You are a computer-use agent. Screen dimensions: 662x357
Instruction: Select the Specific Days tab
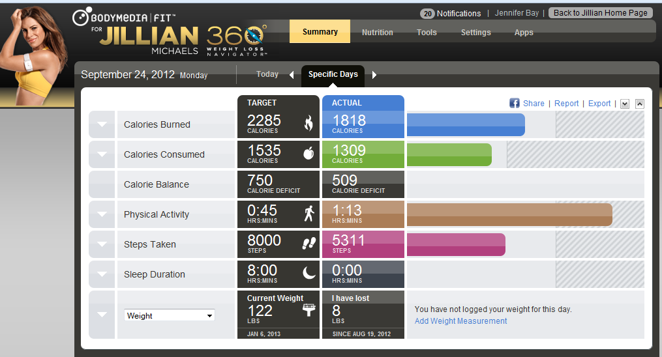[333, 75]
